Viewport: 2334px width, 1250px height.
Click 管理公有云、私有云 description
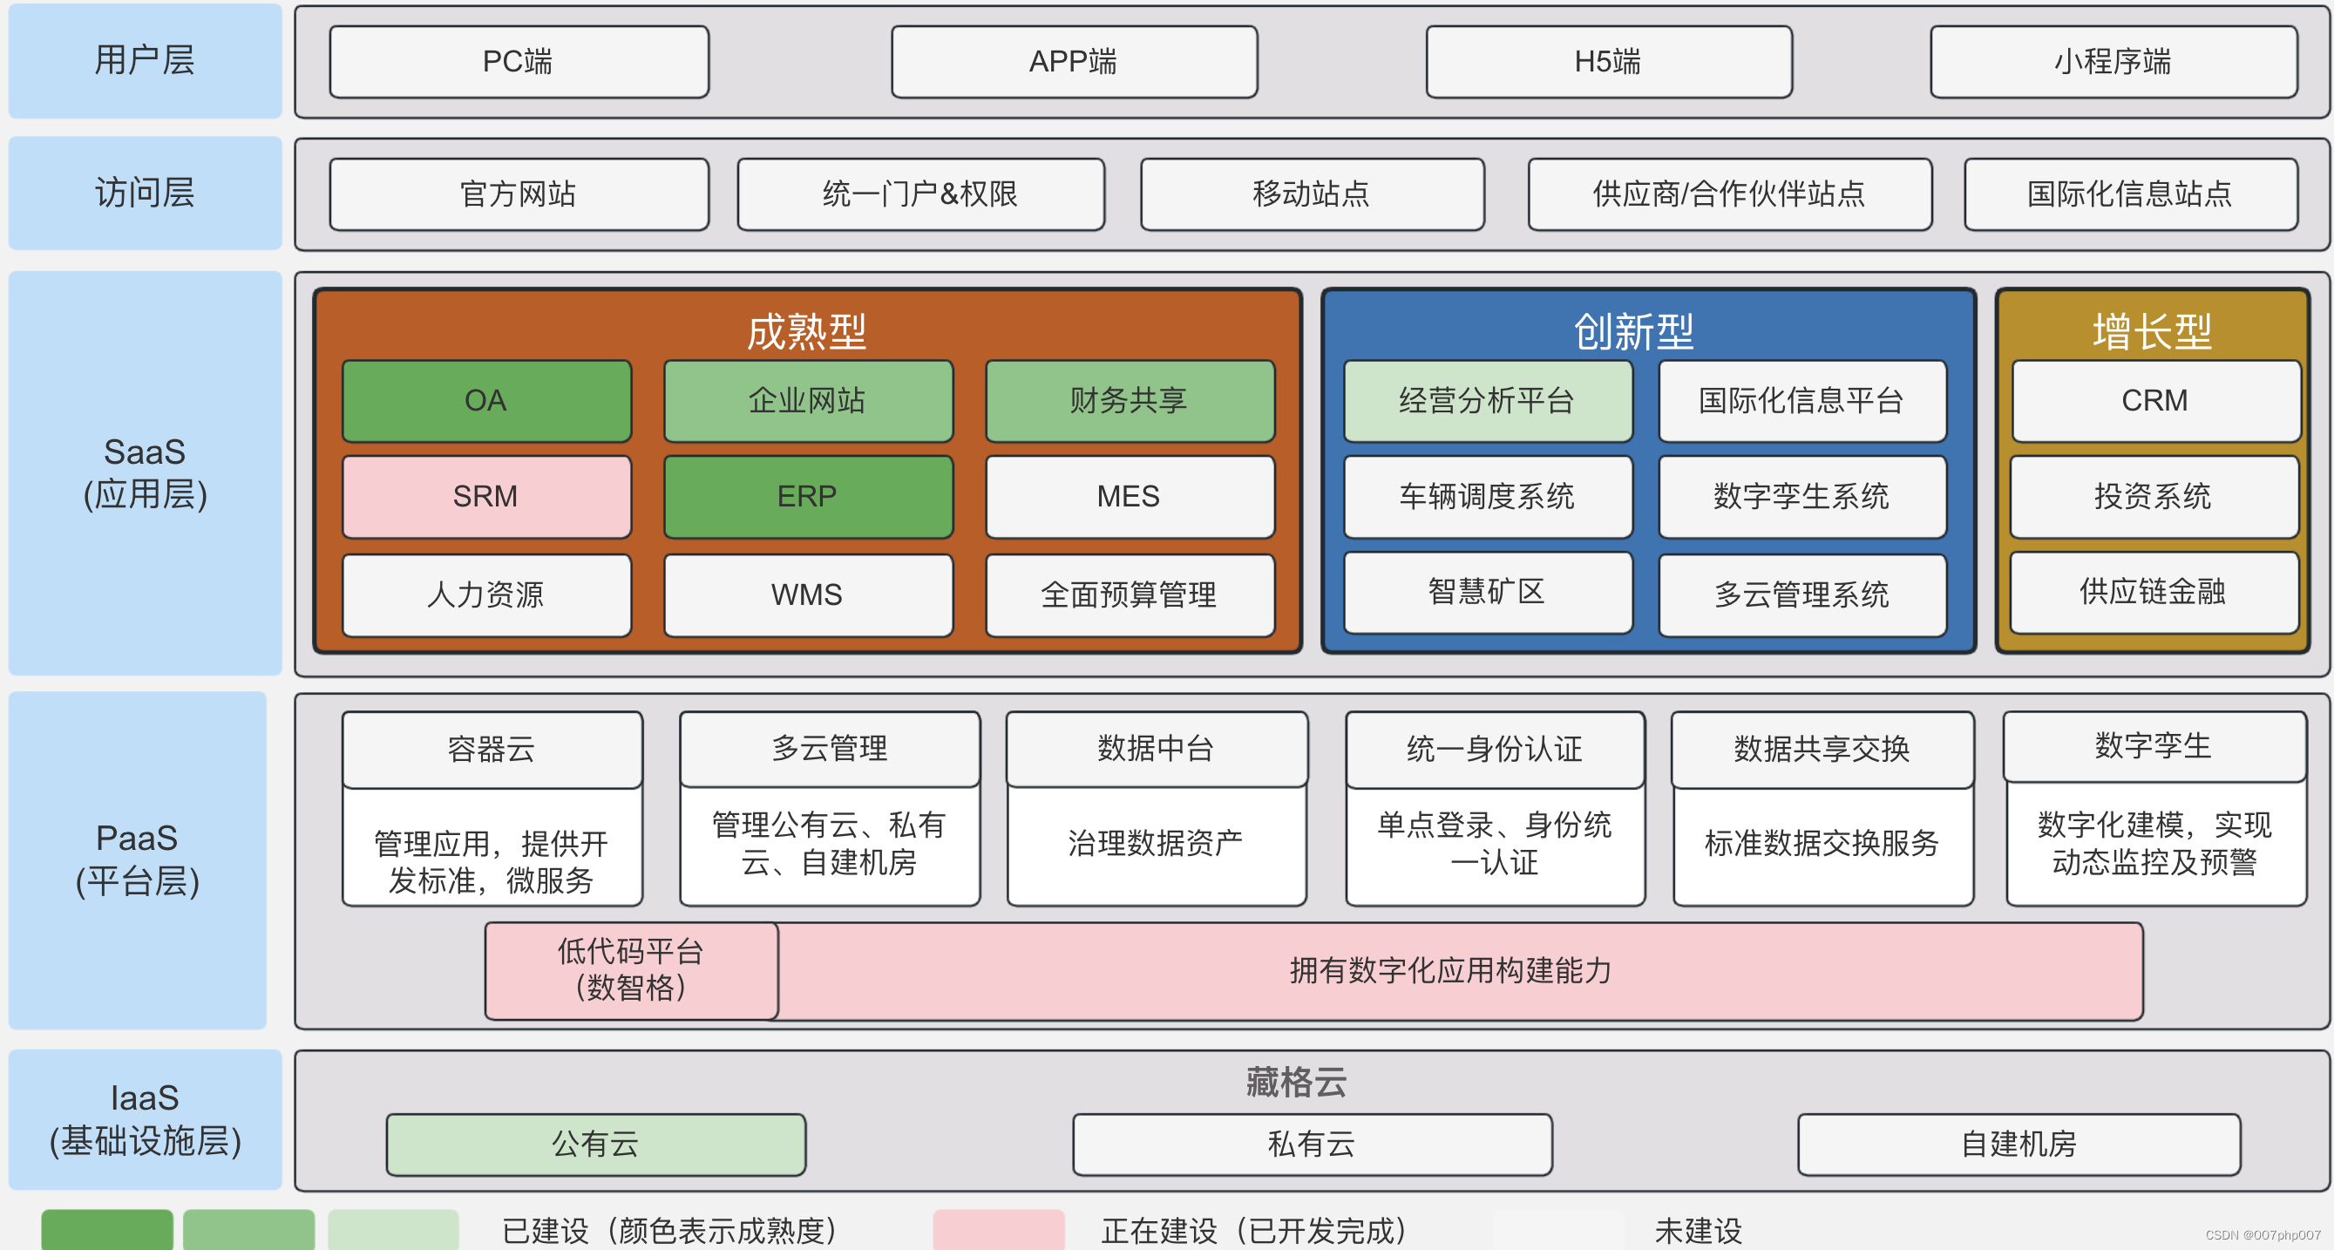(830, 843)
